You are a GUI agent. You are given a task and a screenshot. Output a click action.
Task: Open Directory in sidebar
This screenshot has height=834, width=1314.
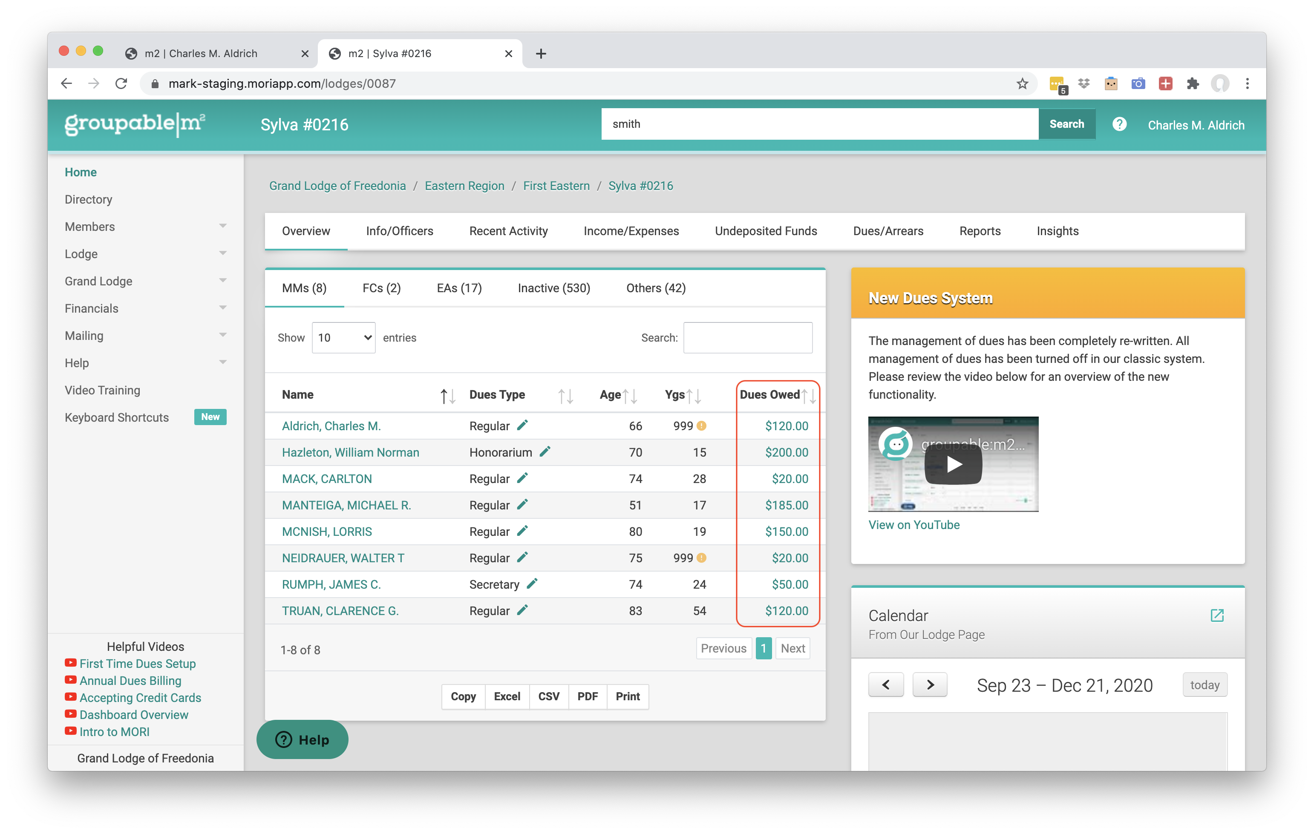pos(88,199)
